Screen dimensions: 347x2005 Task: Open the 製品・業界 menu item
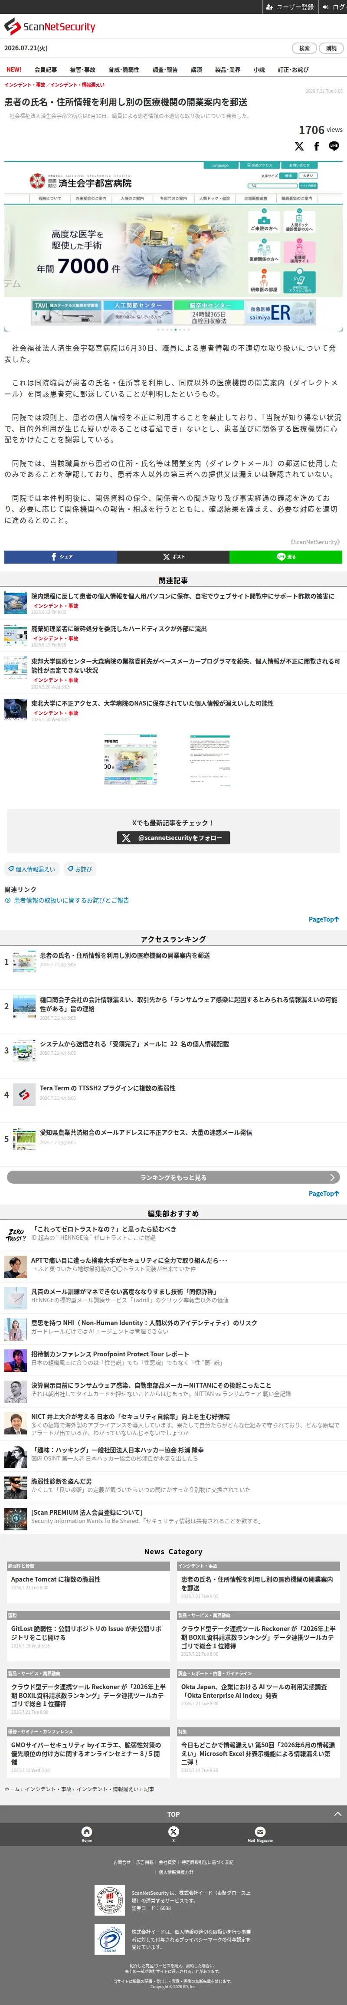click(x=227, y=70)
